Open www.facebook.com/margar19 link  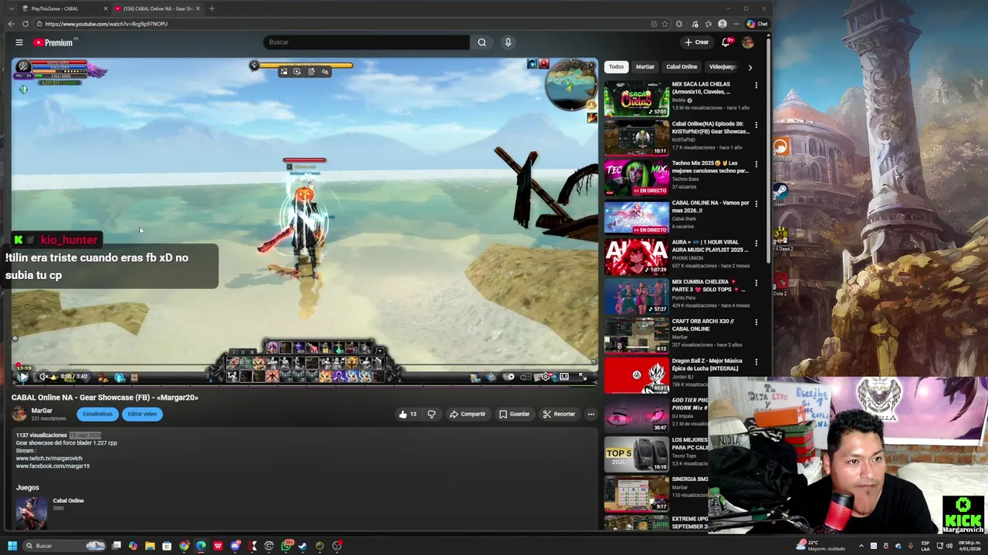52,466
